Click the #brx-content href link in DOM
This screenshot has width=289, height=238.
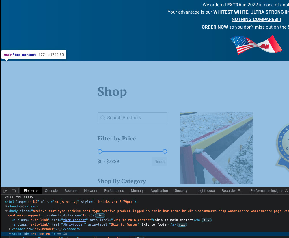pyautogui.click(x=74, y=220)
